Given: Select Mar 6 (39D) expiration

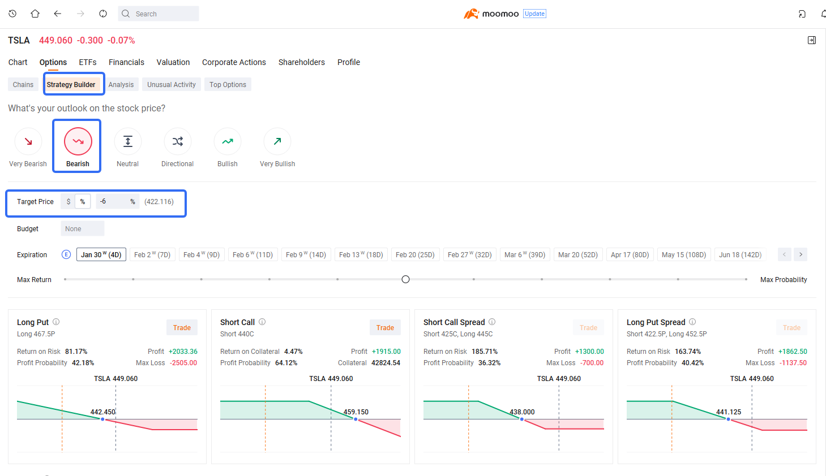Looking at the screenshot, I should coord(525,254).
